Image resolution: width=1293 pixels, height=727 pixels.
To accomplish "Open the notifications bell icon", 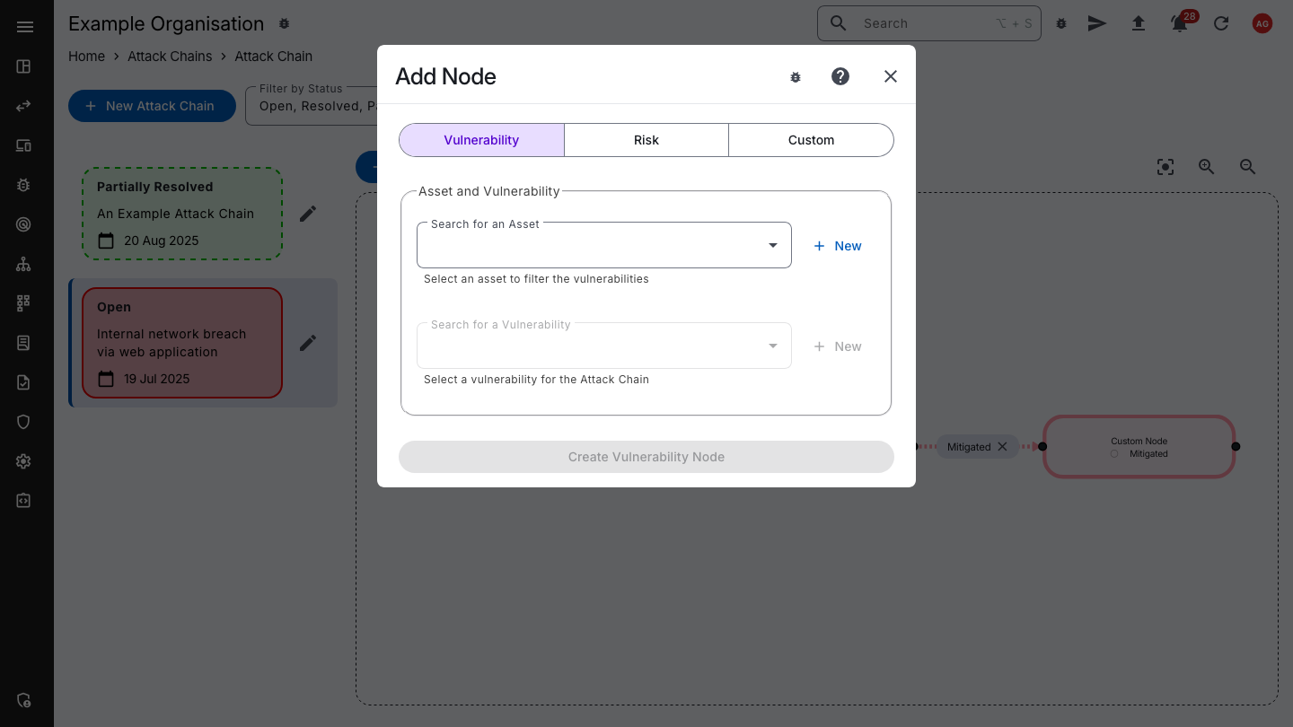I will (1180, 23).
